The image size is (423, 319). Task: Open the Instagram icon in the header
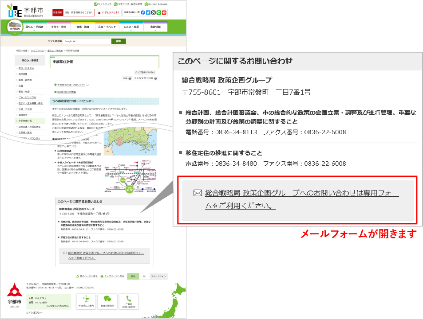click(154, 12)
